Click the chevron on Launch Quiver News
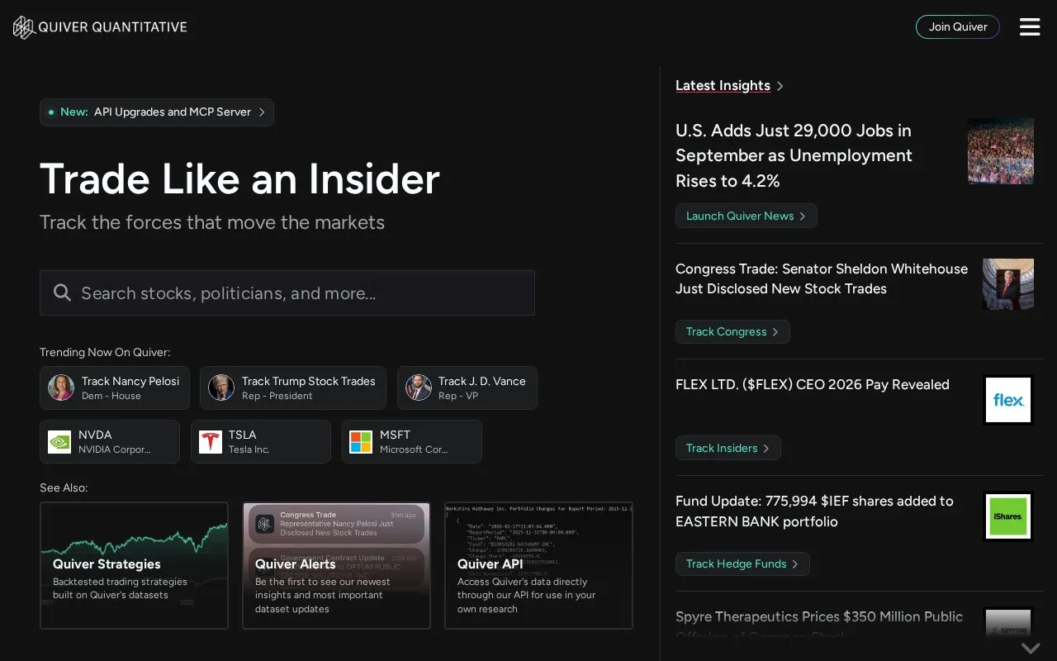Viewport: 1057px width, 661px height. (x=802, y=216)
